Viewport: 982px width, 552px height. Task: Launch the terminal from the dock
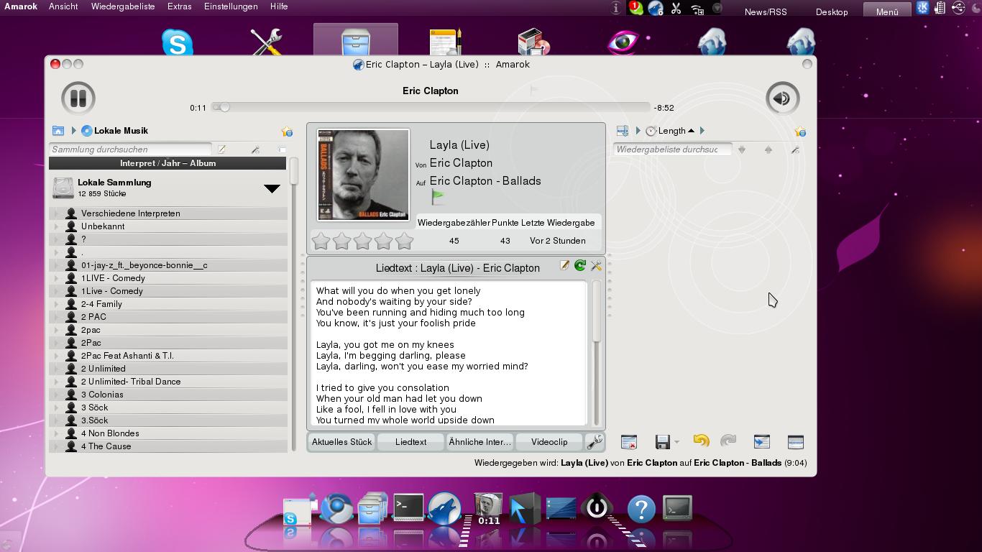coord(408,507)
